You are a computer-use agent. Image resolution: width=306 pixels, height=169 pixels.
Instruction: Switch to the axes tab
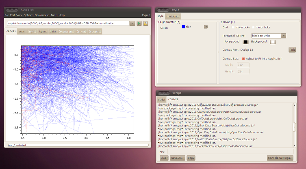pos(22,32)
